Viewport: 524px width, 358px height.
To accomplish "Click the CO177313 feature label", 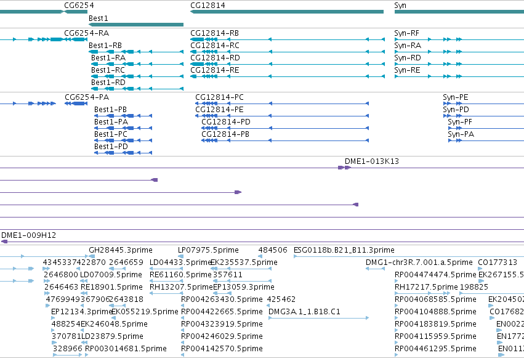I will point(498,262).
